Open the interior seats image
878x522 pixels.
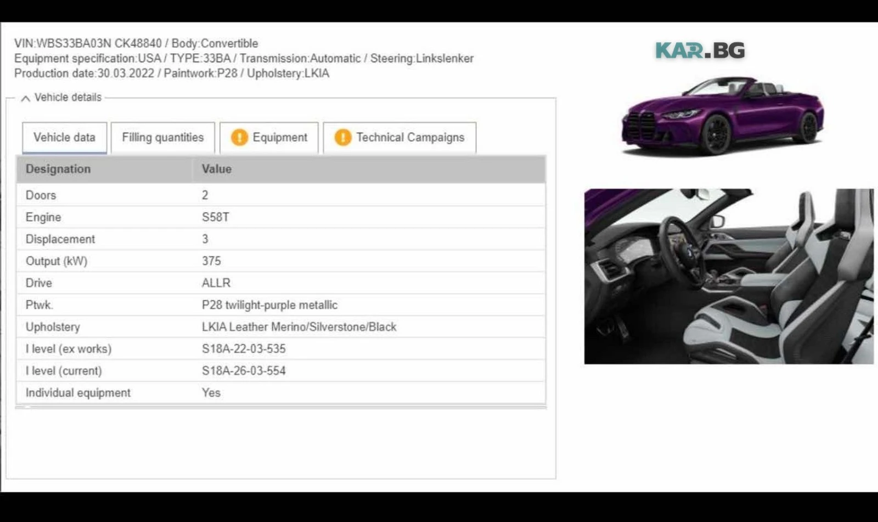pos(729,276)
